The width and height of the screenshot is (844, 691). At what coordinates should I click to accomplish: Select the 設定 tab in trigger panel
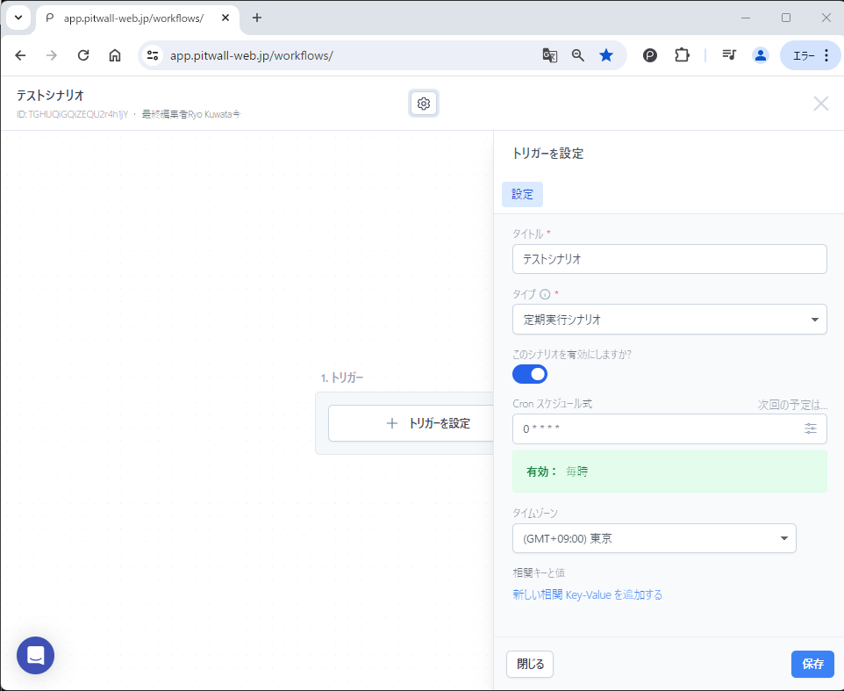[x=522, y=194]
